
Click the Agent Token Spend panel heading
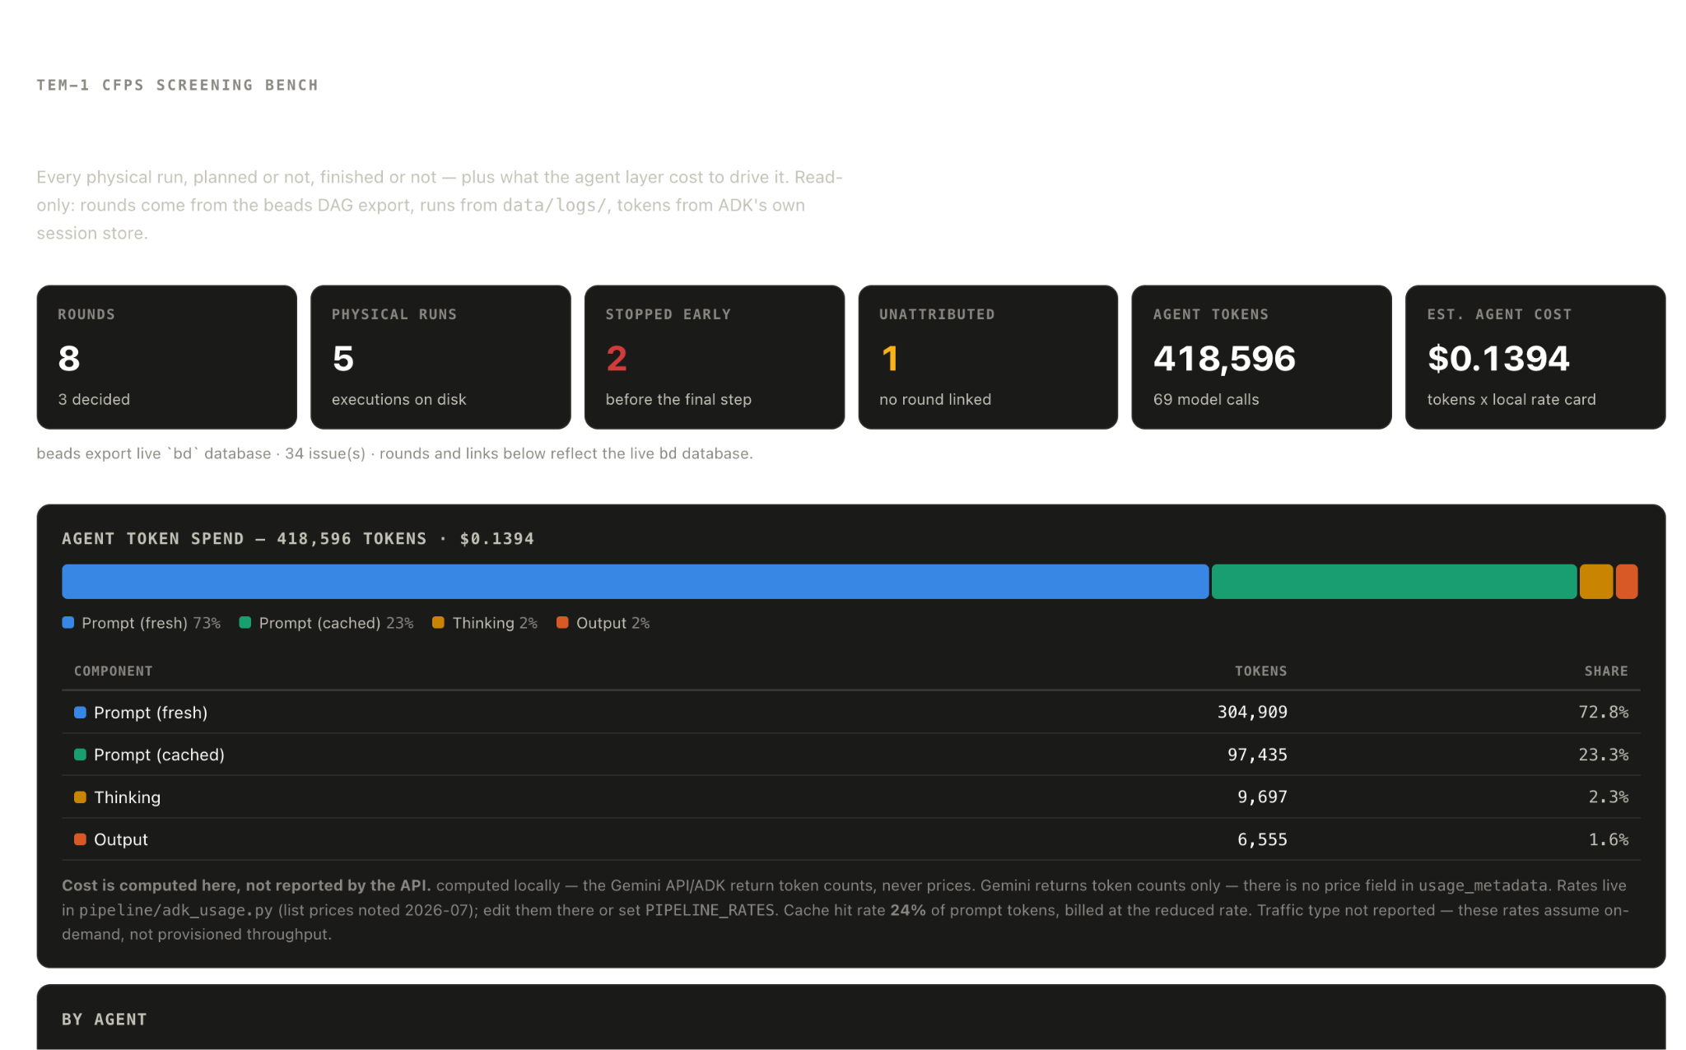298,538
